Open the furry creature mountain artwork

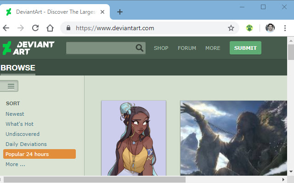pyautogui.click(x=234, y=138)
